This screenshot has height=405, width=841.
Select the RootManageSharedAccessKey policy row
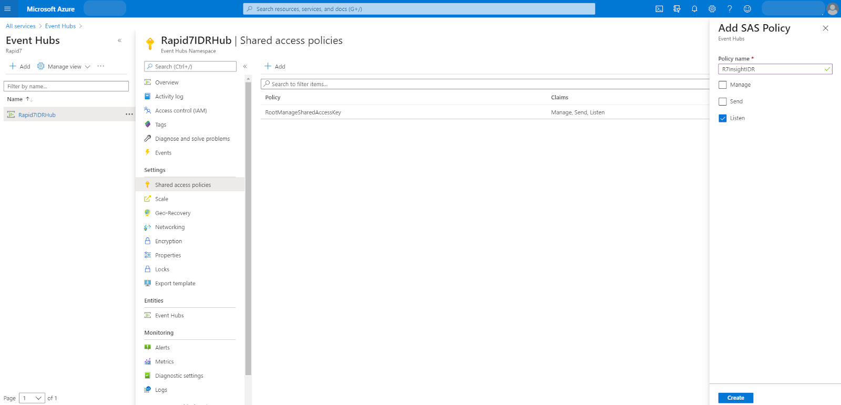pos(485,112)
